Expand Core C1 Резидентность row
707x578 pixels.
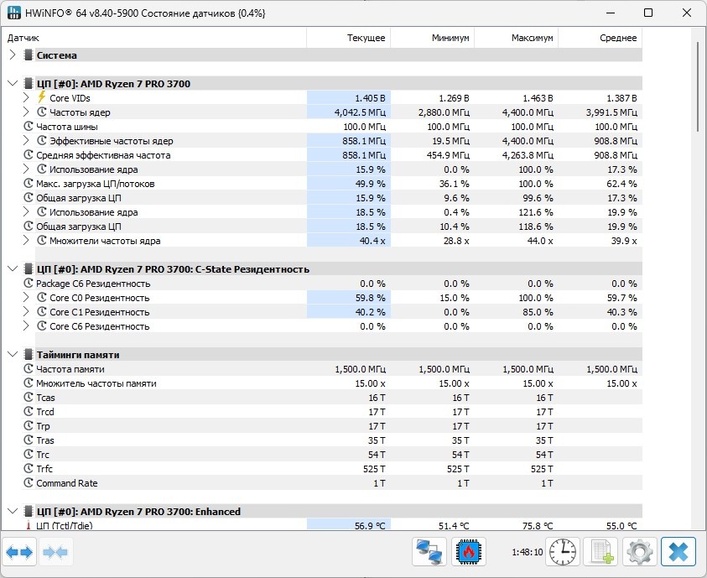pyautogui.click(x=26, y=311)
